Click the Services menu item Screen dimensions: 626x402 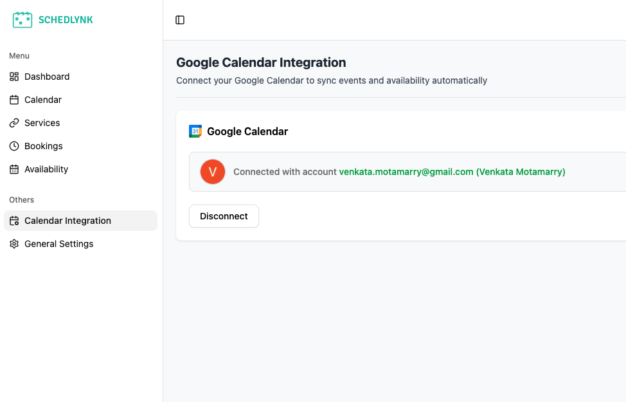(x=42, y=123)
